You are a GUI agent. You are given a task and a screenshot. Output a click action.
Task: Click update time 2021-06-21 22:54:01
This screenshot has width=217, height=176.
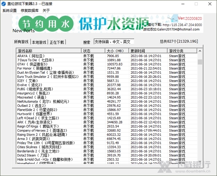(x=146, y=68)
